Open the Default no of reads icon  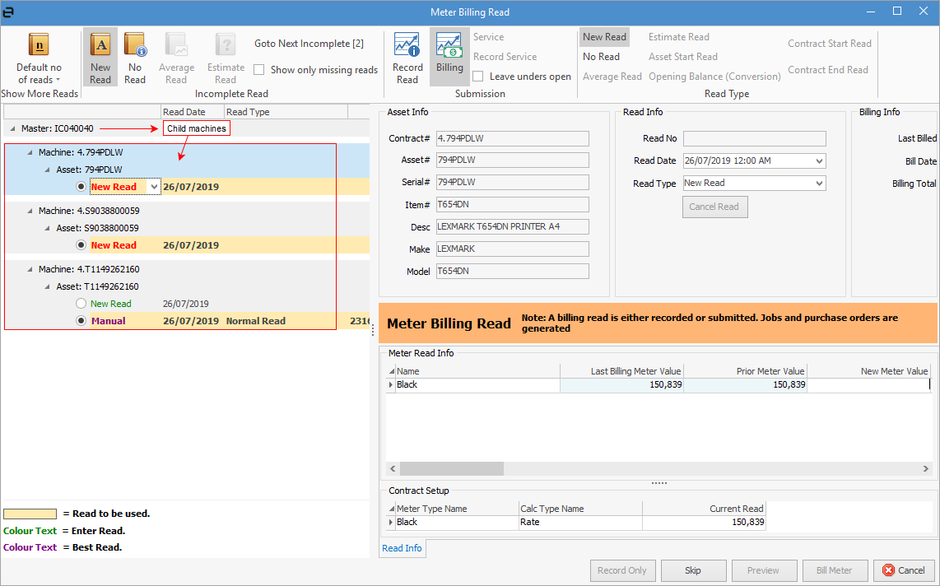click(x=38, y=56)
